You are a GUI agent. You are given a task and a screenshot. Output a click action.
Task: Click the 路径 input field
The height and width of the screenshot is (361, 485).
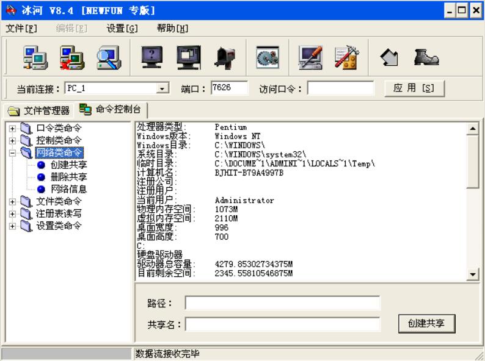[282, 303]
